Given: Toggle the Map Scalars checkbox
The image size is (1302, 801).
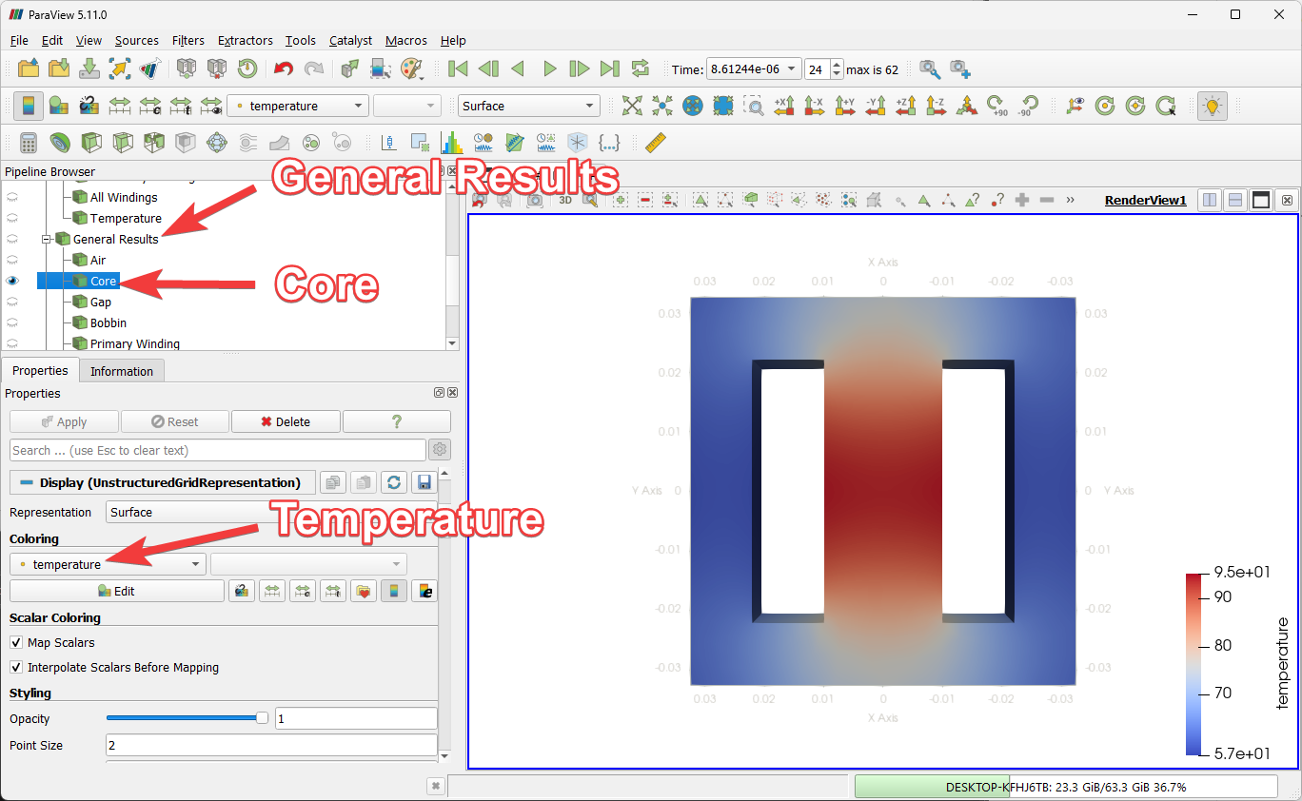Looking at the screenshot, I should click(16, 642).
